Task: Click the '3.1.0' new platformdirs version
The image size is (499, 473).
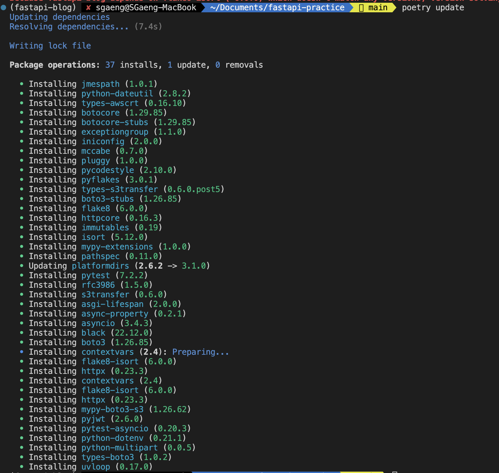Action: coord(194,266)
